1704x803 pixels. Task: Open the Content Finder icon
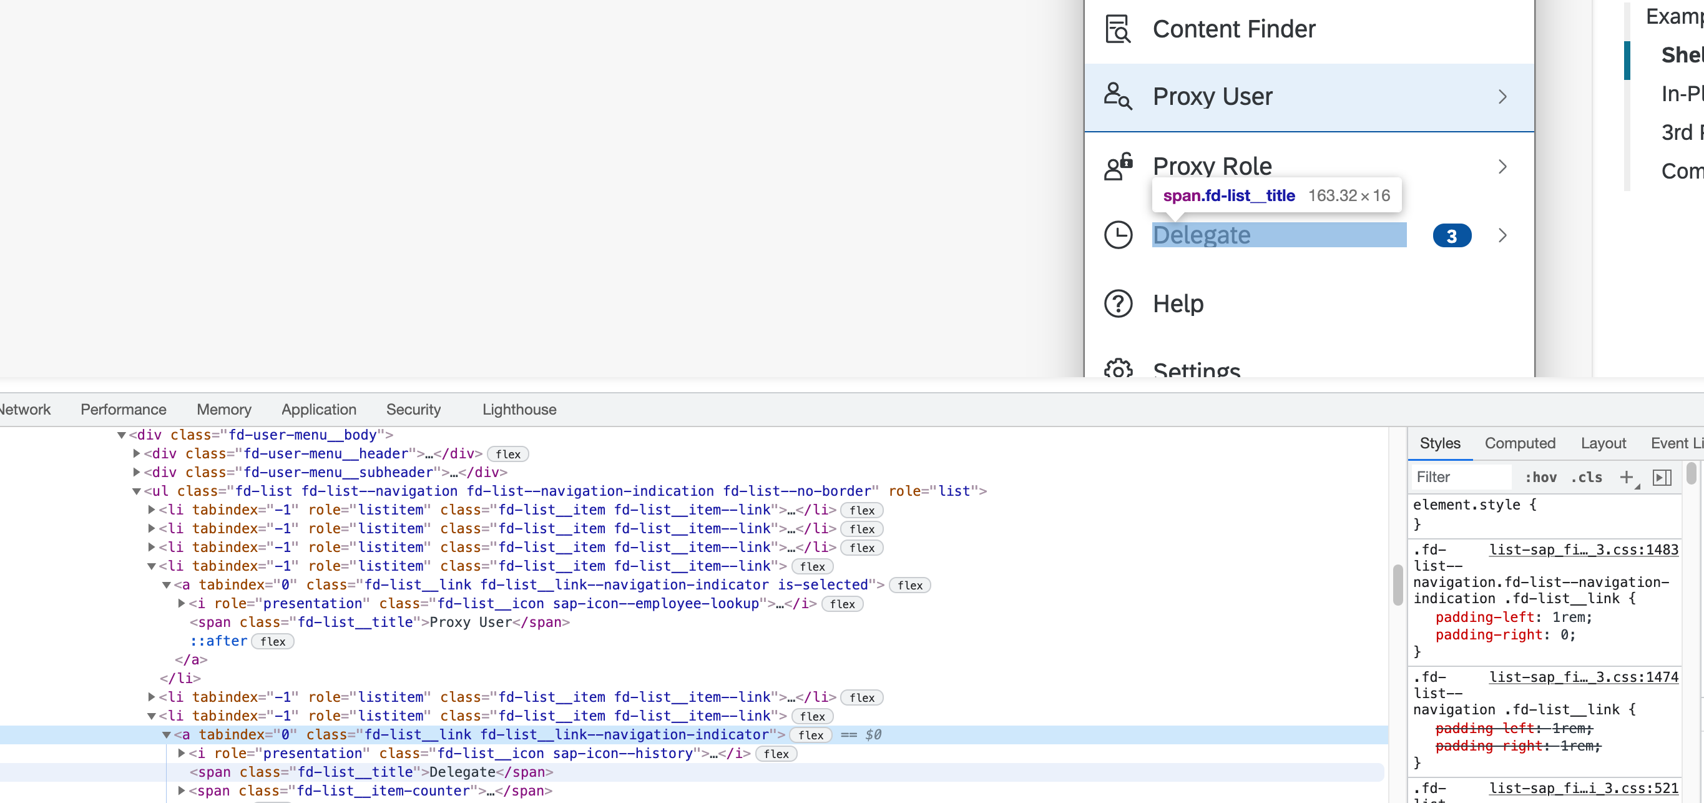1117,29
